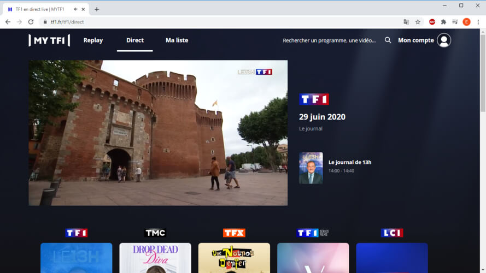Select the Direct tab

[x=135, y=40]
